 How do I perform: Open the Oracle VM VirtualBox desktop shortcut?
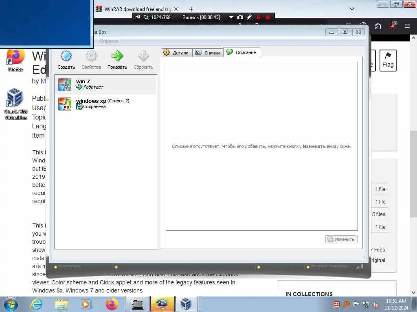15,104
